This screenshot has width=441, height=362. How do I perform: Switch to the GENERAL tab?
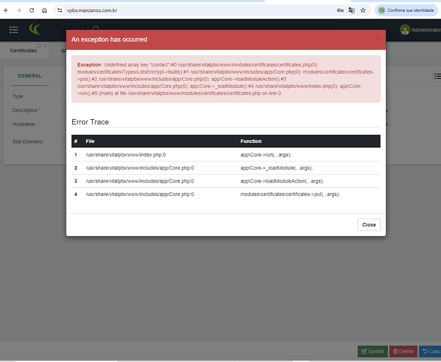point(29,76)
